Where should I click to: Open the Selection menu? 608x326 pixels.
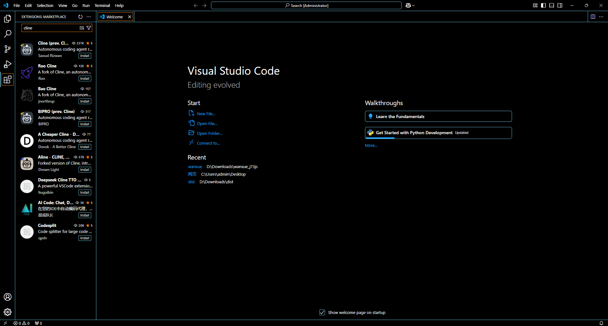(45, 5)
